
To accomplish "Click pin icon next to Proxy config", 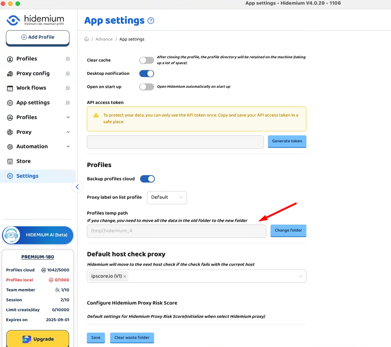I will click(68, 73).
